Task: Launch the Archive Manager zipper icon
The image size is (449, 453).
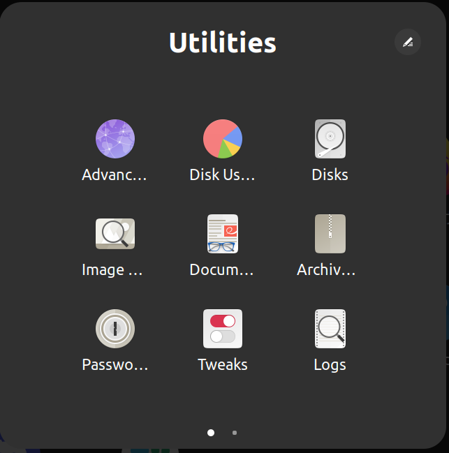Action: coord(330,234)
